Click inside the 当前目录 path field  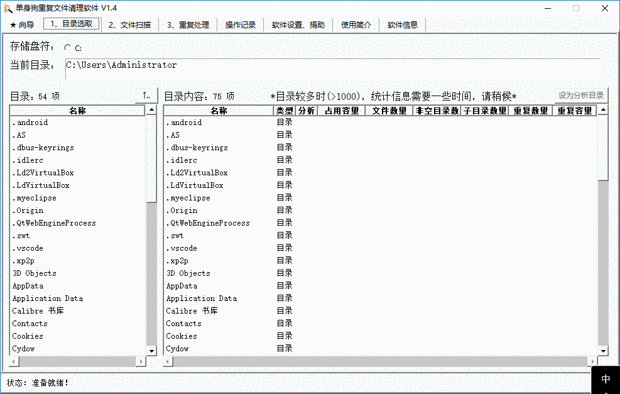pyautogui.click(x=188, y=64)
